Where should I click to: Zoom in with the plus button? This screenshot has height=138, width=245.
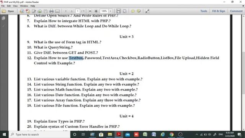[96, 11]
